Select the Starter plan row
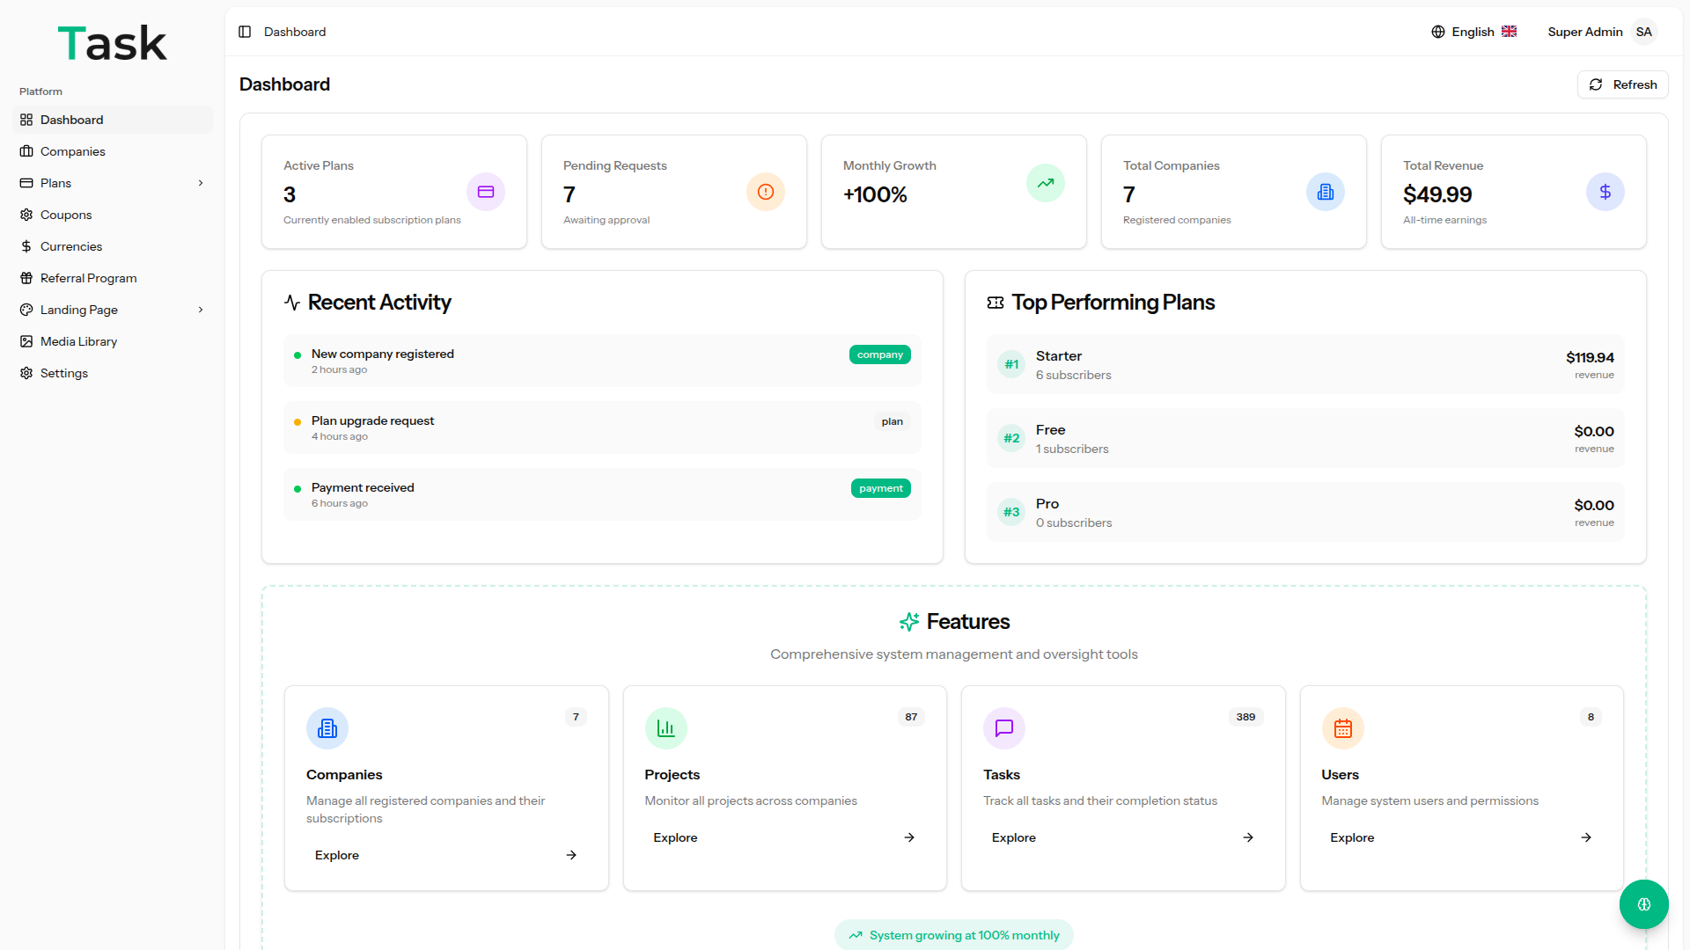Screen dimensions: 1690x950 pyautogui.click(x=1305, y=364)
